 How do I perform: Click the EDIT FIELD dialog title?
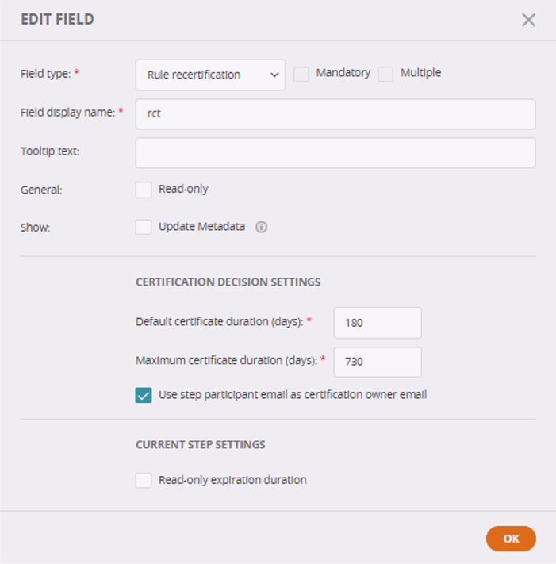(x=57, y=20)
